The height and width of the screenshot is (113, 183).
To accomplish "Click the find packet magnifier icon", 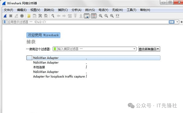I will [x=53, y=16].
